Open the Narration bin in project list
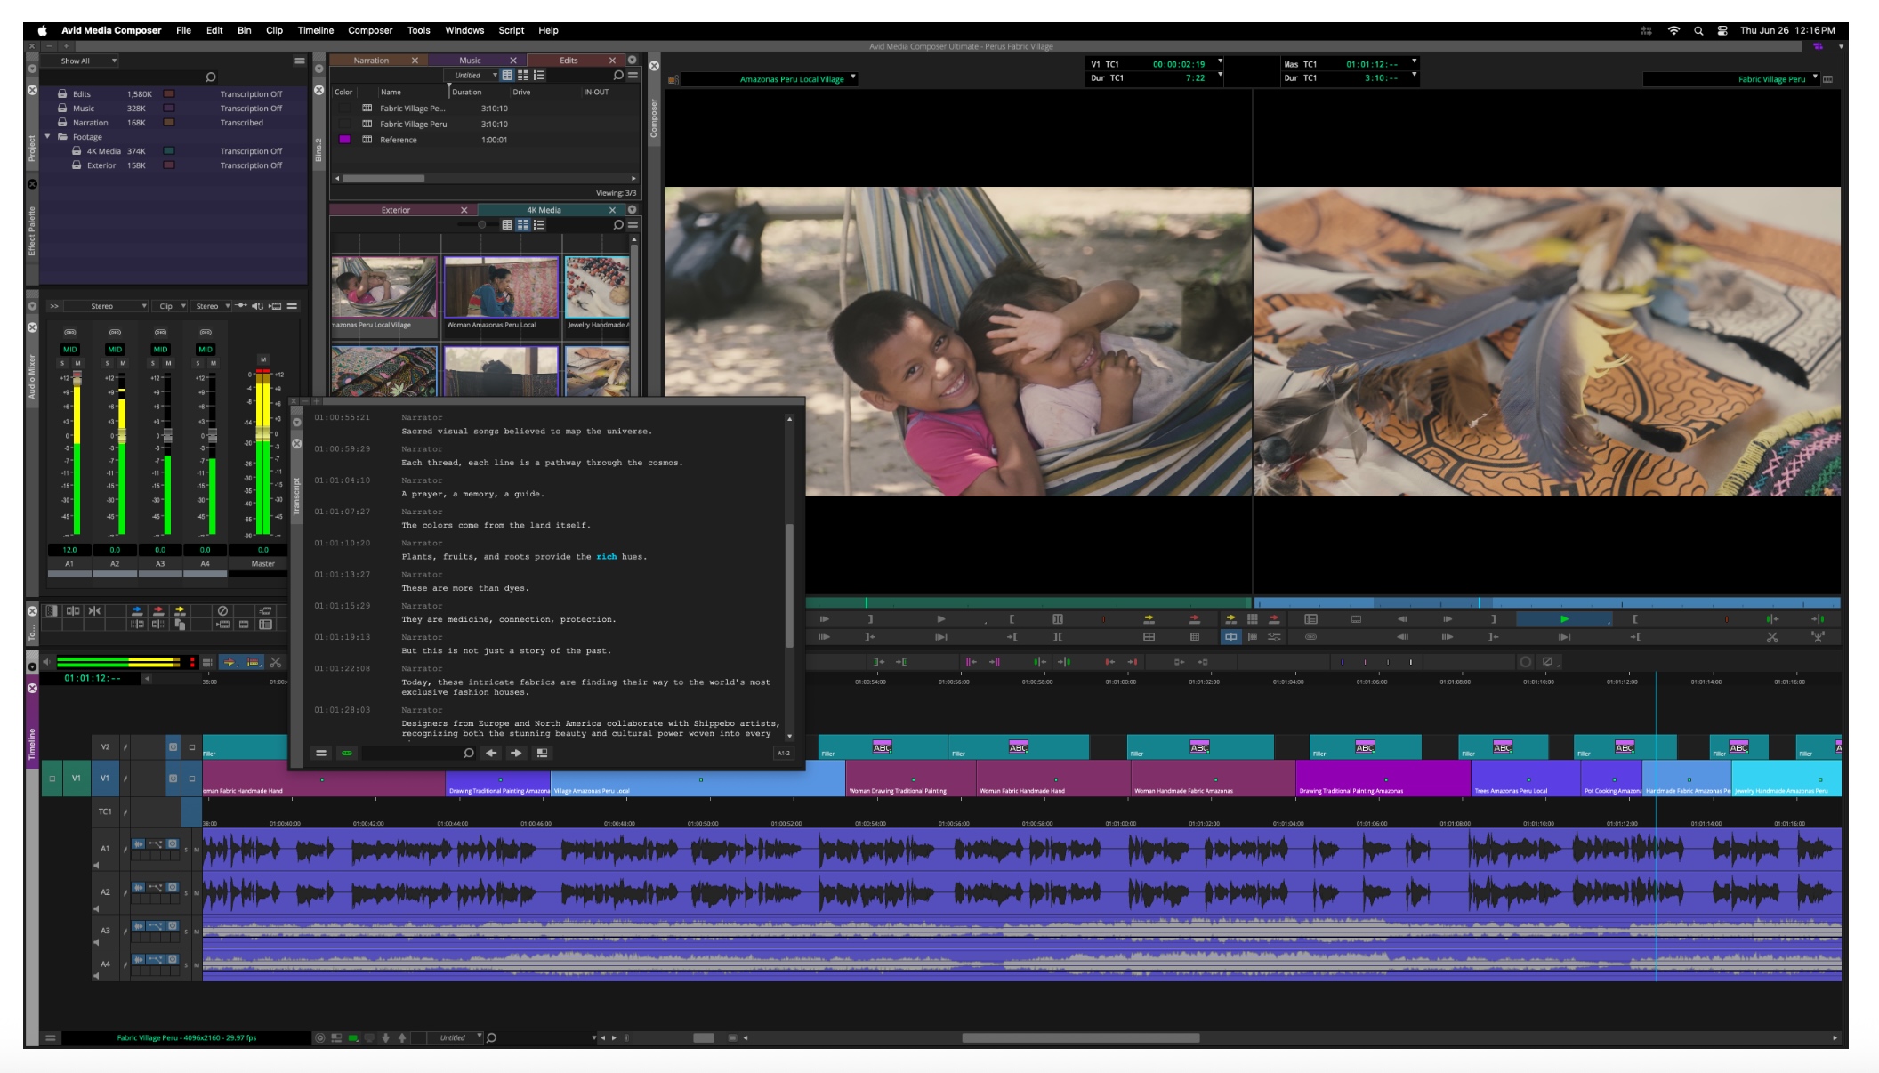 [90, 123]
